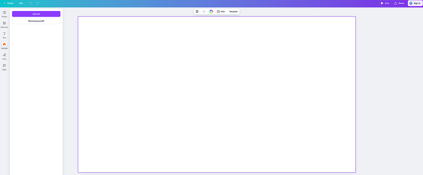Delete page using trash icon

coord(197,12)
